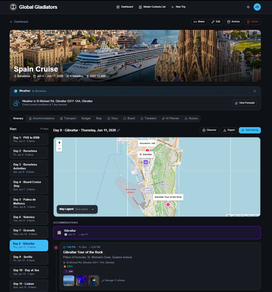Switch to the Accommodations tab
This screenshot has width=272, height=292.
(x=42, y=118)
